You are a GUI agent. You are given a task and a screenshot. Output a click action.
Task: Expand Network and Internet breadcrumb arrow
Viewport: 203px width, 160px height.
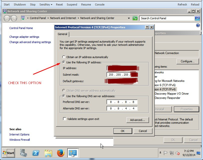[x=78, y=18]
